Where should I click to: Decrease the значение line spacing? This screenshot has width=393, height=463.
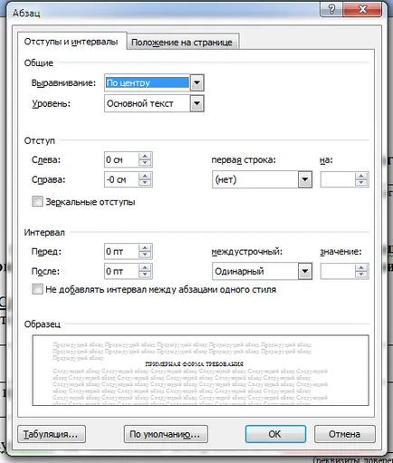[x=361, y=275]
